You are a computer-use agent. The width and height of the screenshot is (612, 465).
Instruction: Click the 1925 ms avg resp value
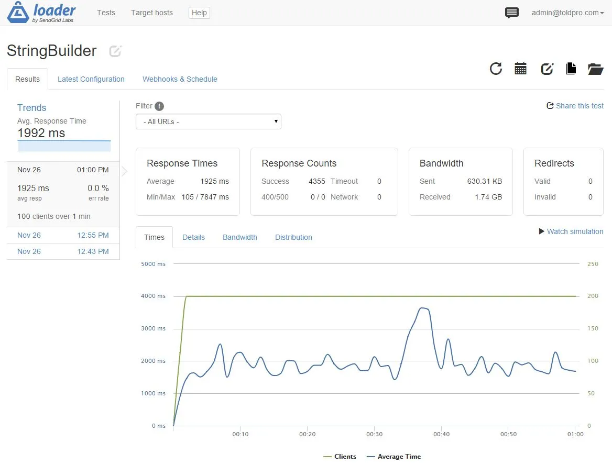(x=33, y=188)
